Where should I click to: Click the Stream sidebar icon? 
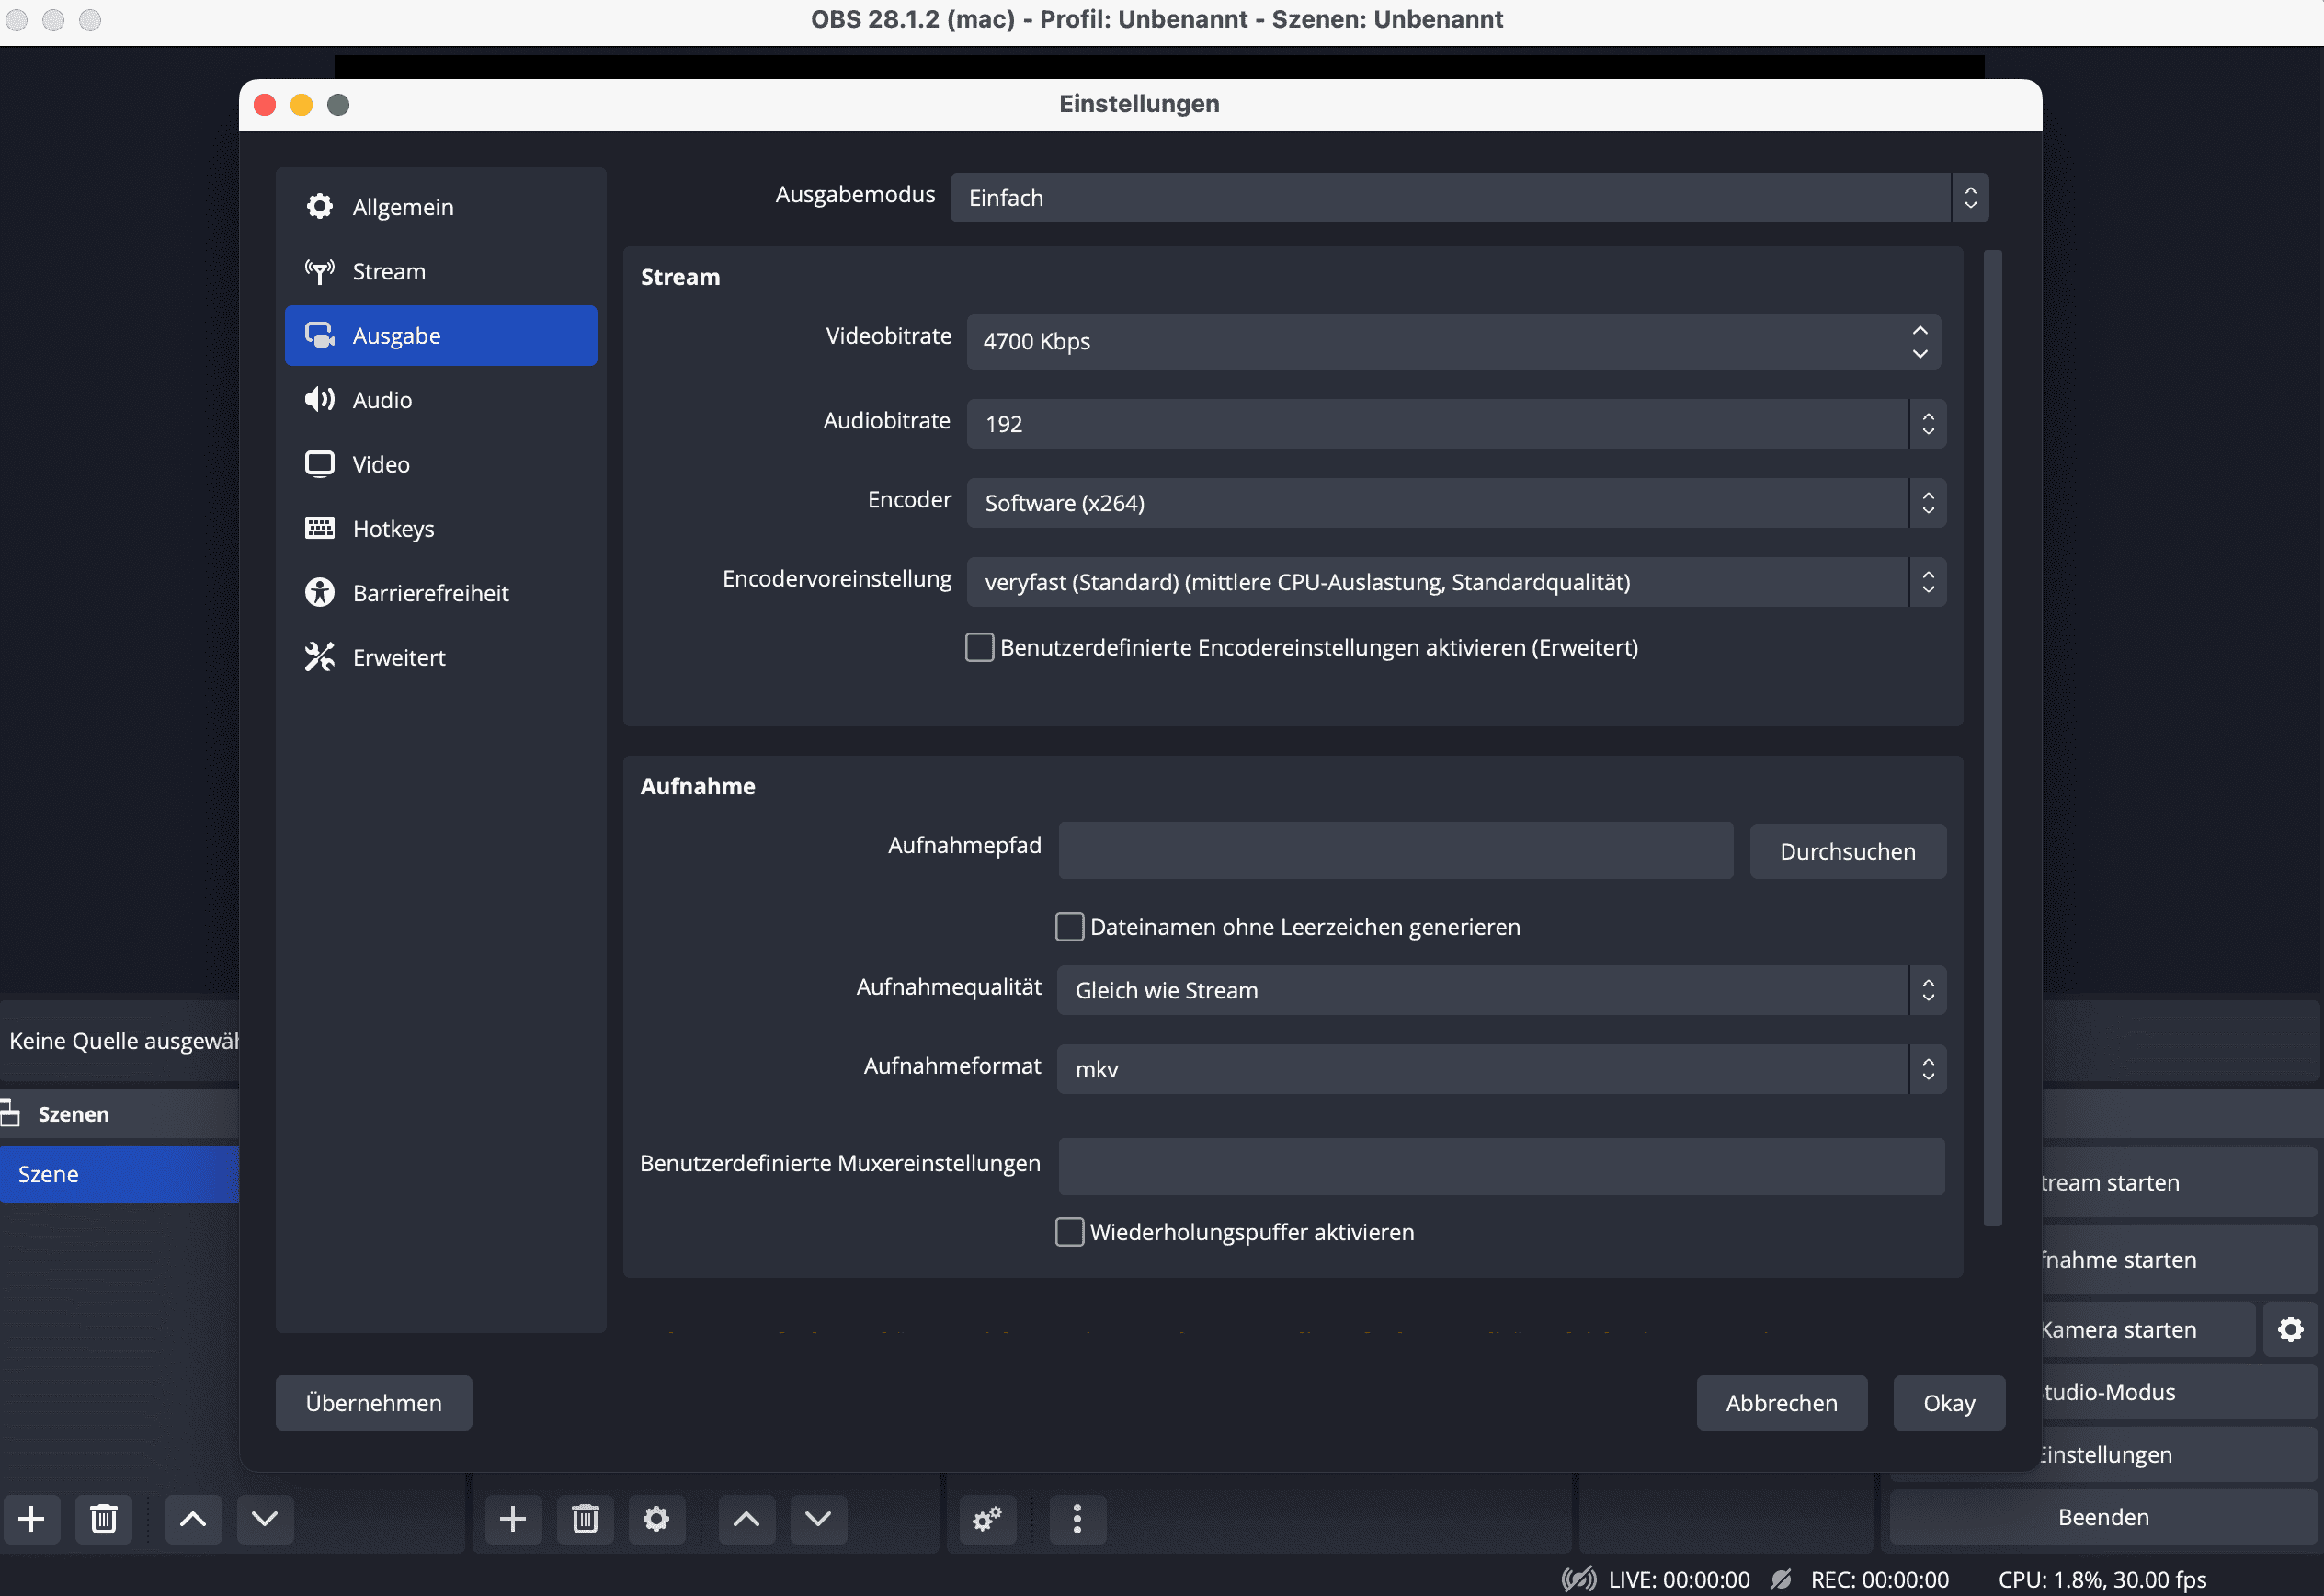(318, 270)
